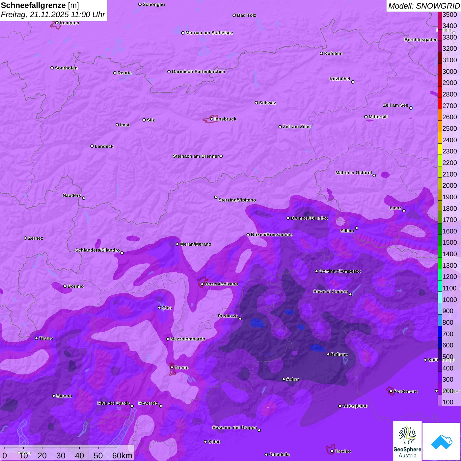Viewport: 461px width, 461px height.
Task: Click the Schio marker dot
Action: pyautogui.click(x=205, y=442)
